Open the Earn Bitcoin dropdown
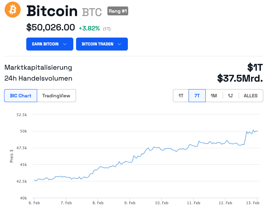This screenshot has width=267, height=209. click(49, 44)
